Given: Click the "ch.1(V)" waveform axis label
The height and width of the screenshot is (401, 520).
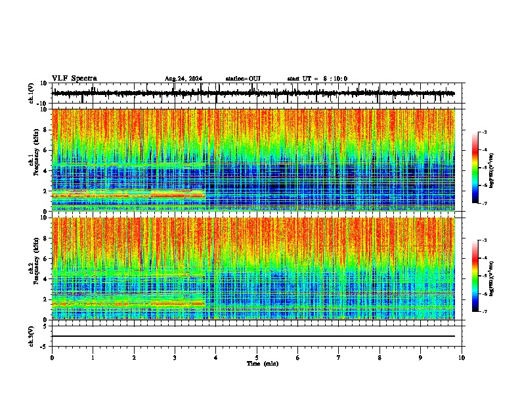Looking at the screenshot, I should click(x=32, y=93).
